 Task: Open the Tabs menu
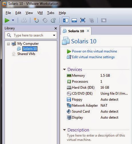tap(51, 13)
